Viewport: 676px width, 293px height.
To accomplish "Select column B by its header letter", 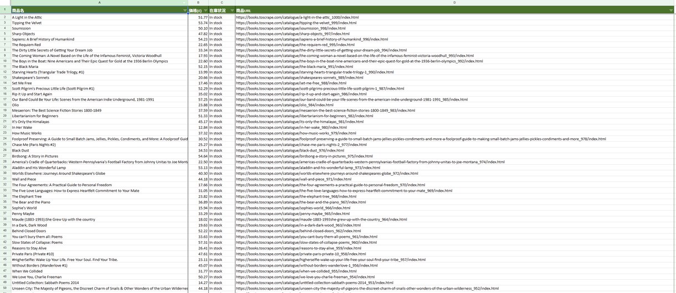I will click(x=198, y=3).
